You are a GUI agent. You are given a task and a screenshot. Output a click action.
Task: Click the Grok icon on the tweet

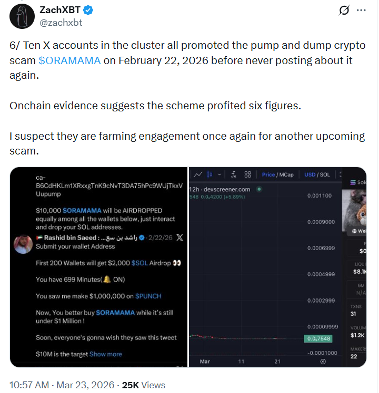tap(345, 11)
